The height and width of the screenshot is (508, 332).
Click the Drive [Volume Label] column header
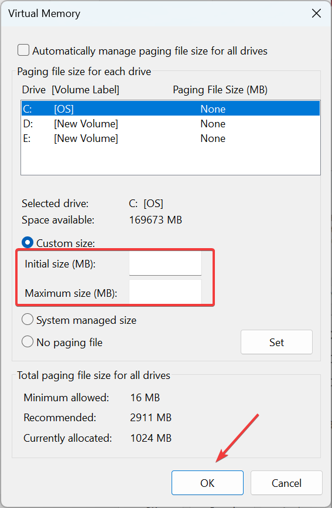click(70, 90)
